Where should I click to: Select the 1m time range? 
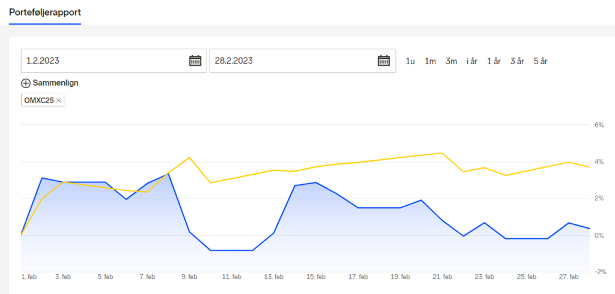430,62
